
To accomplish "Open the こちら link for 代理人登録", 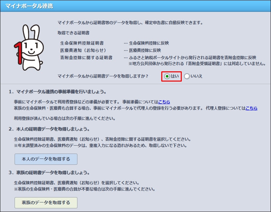I will (251, 108).
